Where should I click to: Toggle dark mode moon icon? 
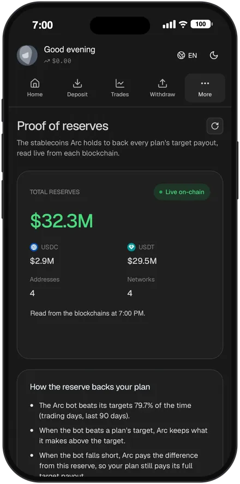tap(213, 55)
